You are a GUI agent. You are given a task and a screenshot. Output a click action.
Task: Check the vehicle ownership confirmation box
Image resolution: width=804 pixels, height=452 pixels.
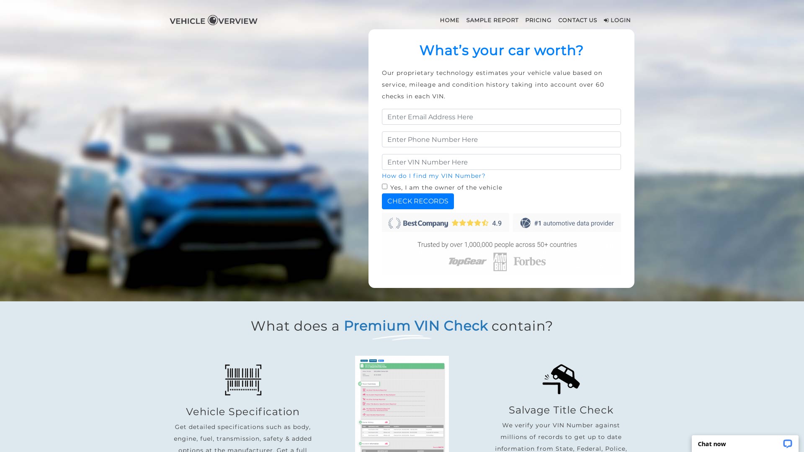[x=385, y=187]
